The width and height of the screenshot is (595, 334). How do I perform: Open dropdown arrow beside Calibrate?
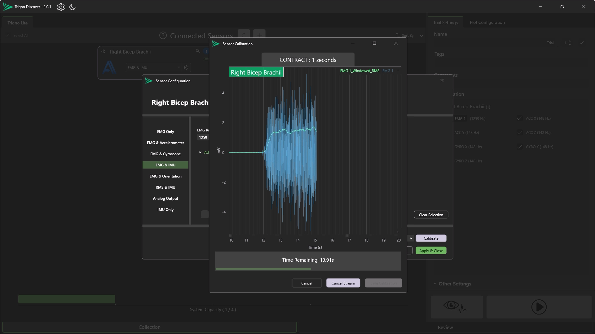click(x=411, y=238)
